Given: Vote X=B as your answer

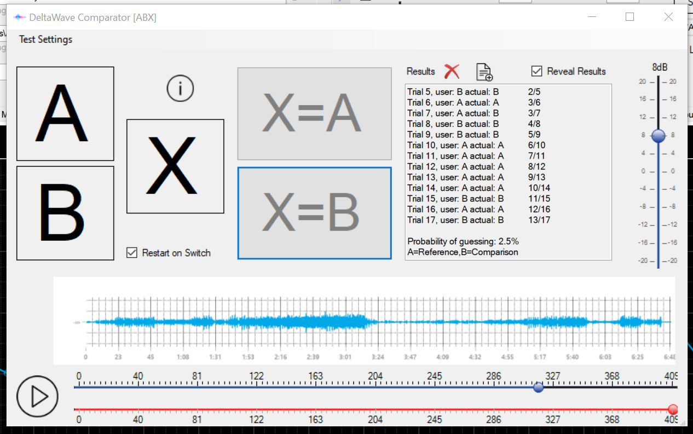Looking at the screenshot, I should point(314,213).
